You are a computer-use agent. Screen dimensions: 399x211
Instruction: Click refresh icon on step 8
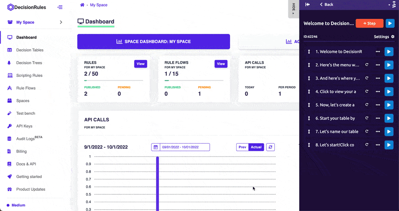point(367,145)
